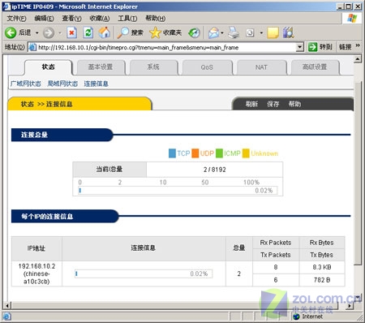Refresh the page with the green arrows icon
The height and width of the screenshot is (323, 365).
tap(88, 32)
